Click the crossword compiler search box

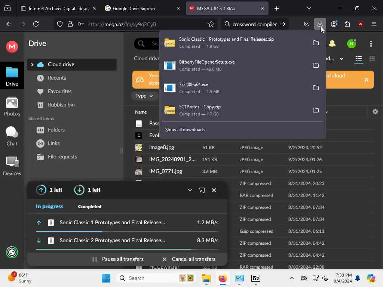[x=254, y=24]
